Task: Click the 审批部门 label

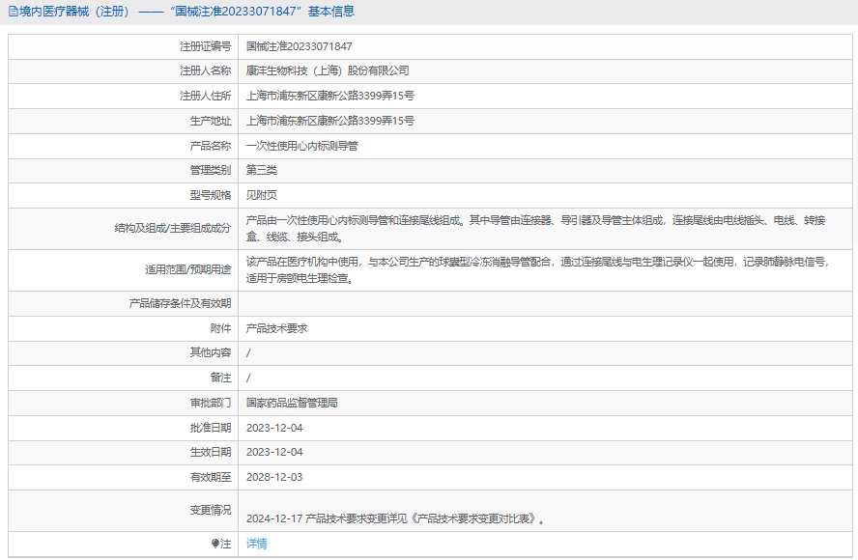Action: coord(211,403)
